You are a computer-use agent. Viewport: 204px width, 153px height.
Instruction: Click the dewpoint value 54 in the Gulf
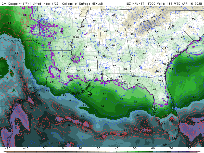(x=102, y=106)
